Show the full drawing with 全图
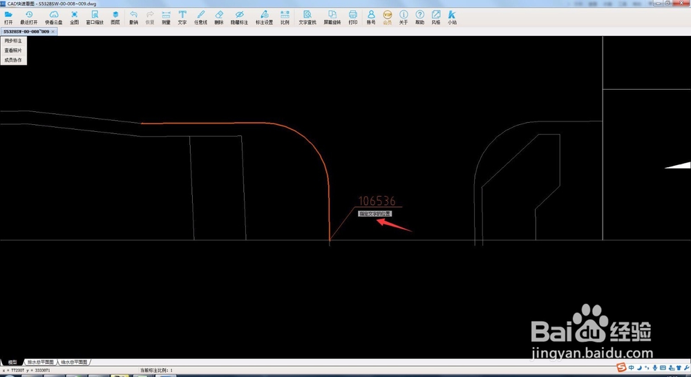 pyautogui.click(x=75, y=18)
